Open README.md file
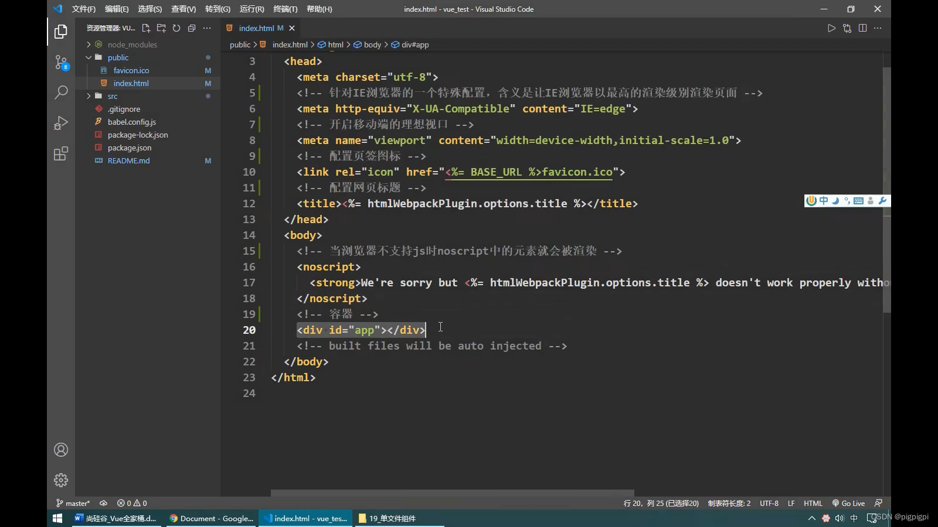938x527 pixels. coord(147,160)
